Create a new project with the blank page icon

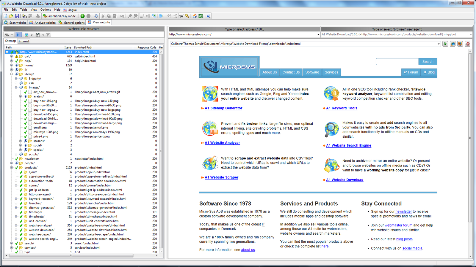pyautogui.click(x=6, y=16)
